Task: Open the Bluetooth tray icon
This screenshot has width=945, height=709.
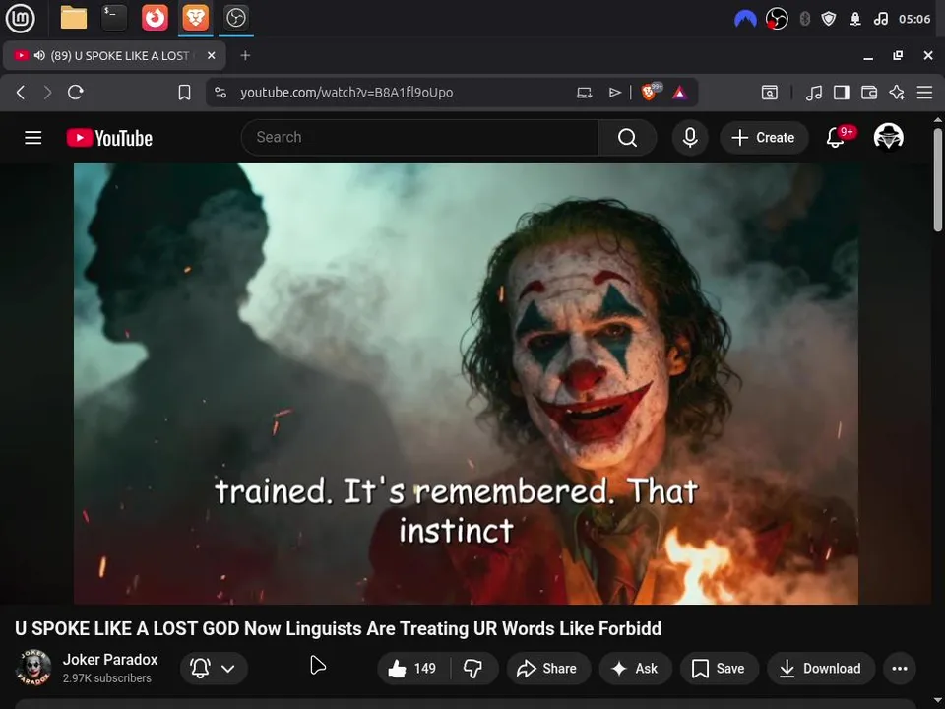Action: tap(804, 19)
